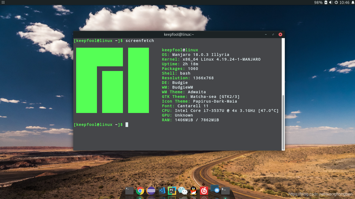Open the volume control in the top panel
The height and width of the screenshot is (199, 355).
tap(331, 2)
